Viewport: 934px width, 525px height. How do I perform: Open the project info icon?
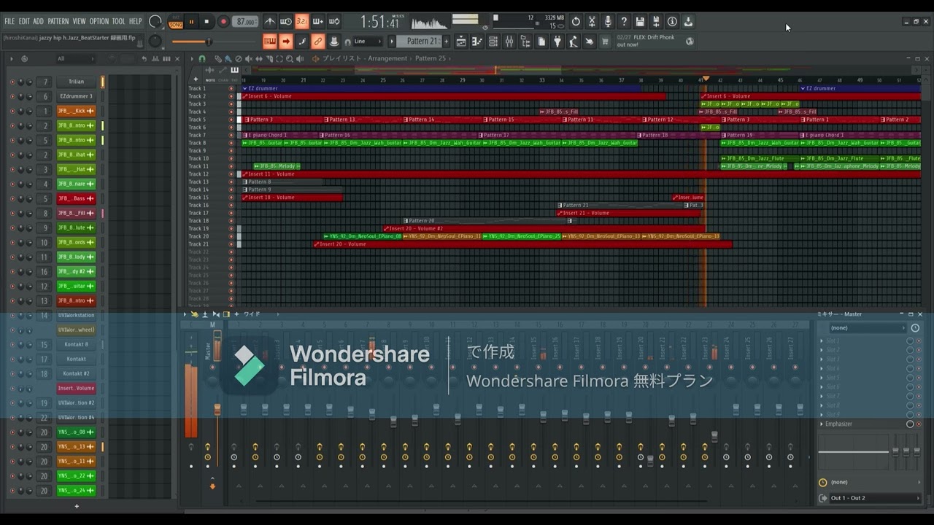(x=672, y=22)
